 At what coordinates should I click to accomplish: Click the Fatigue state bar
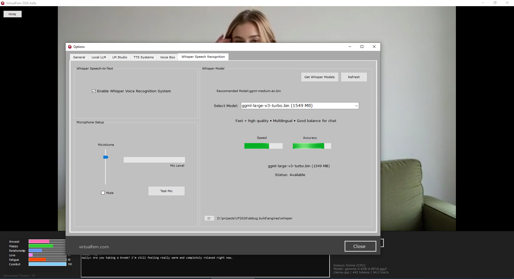(47, 259)
